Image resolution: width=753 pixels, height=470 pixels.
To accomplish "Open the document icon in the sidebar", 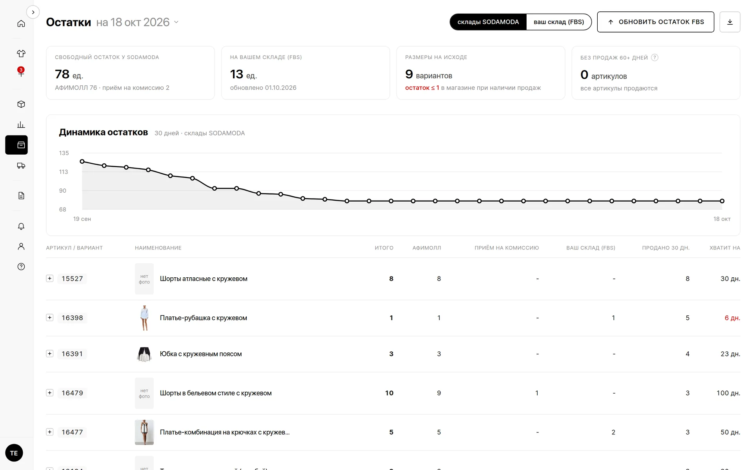I will pos(21,195).
